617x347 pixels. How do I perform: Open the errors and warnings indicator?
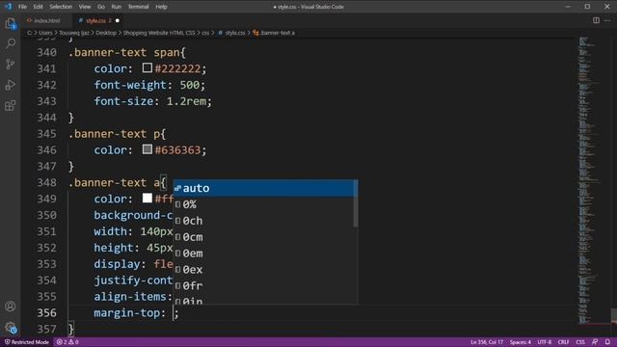(x=67, y=342)
